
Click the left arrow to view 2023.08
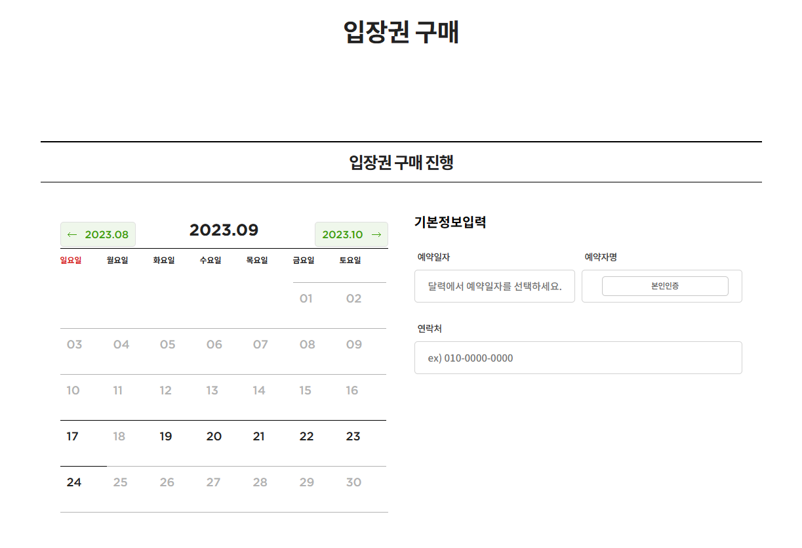click(x=98, y=234)
